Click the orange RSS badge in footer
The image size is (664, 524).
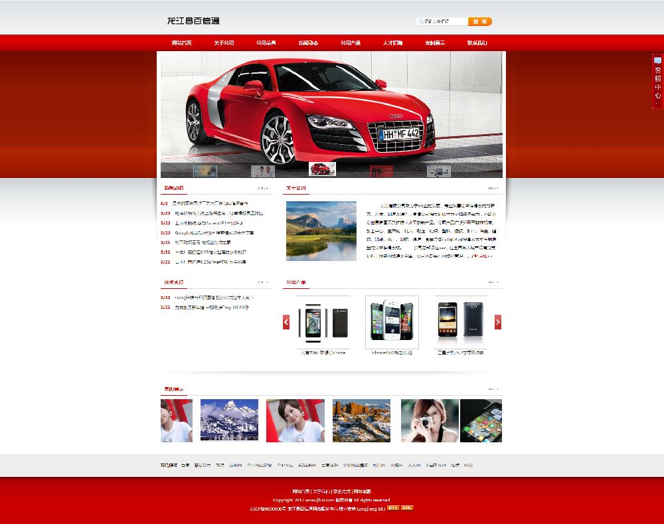point(393,508)
